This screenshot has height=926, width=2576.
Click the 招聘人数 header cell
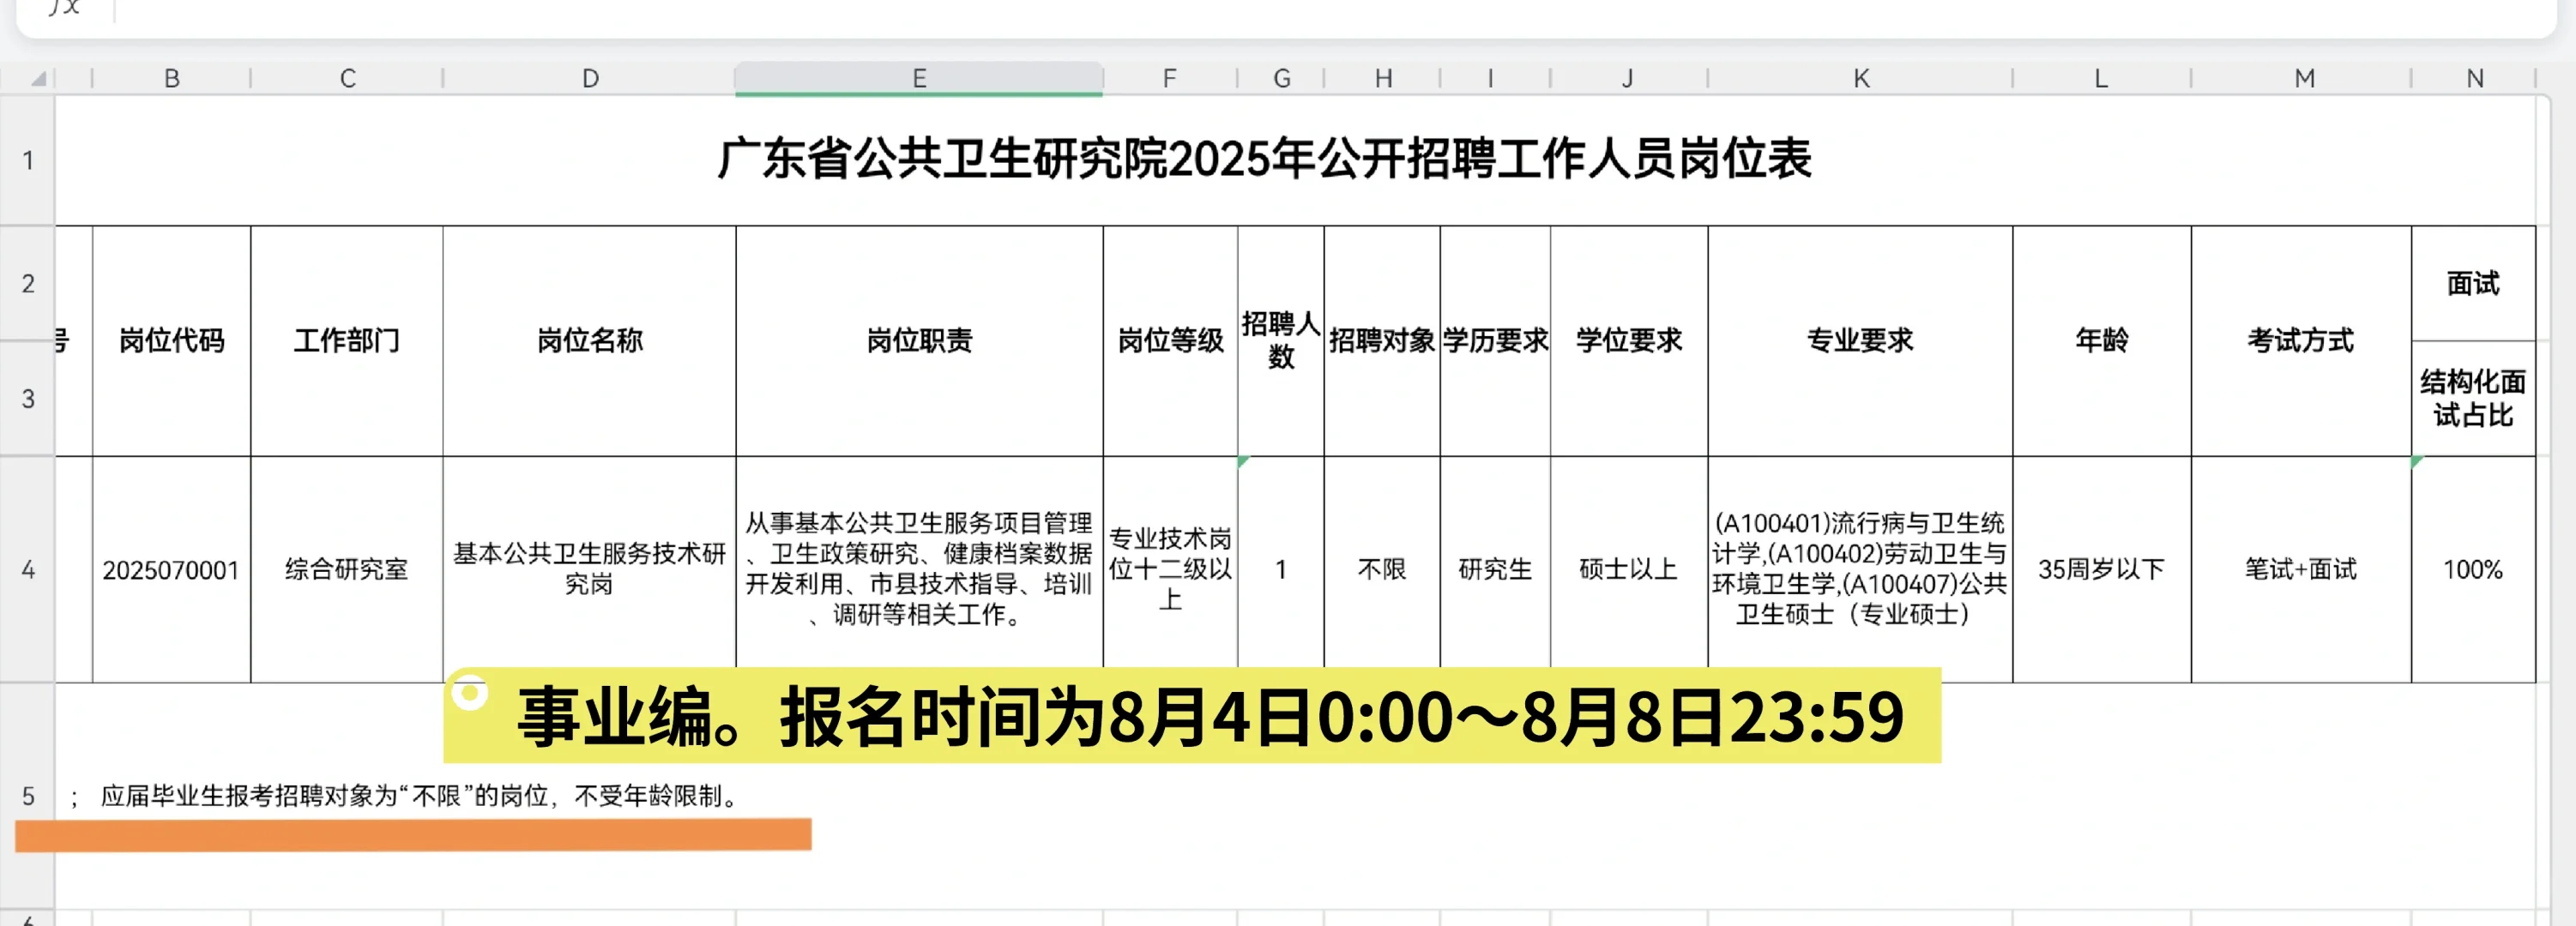point(1281,341)
